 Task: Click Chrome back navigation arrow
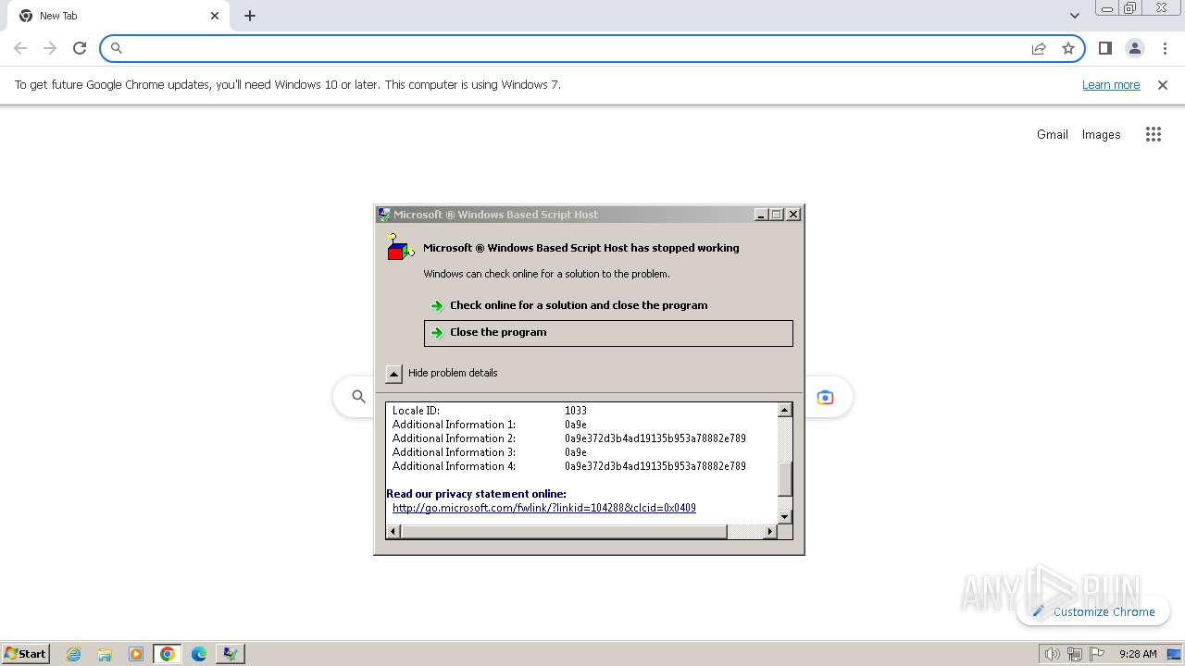tap(20, 48)
